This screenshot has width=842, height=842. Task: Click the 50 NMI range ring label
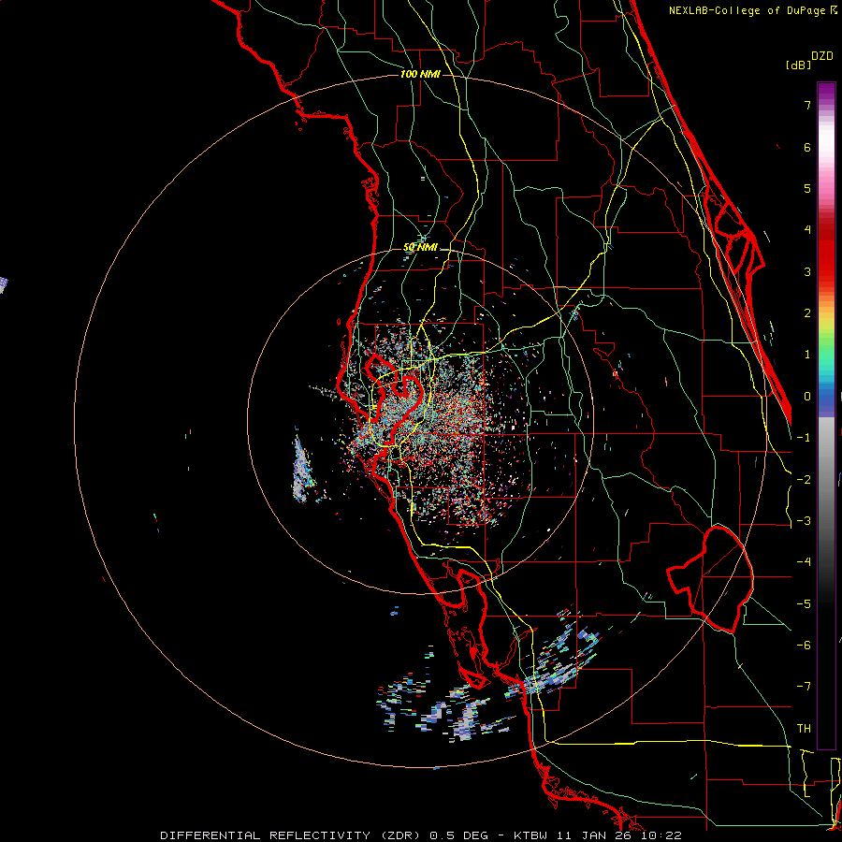(420, 247)
